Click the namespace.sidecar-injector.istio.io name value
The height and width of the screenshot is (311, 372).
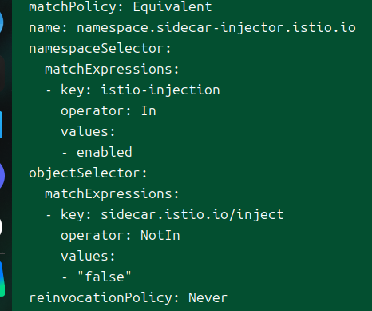pos(216,28)
